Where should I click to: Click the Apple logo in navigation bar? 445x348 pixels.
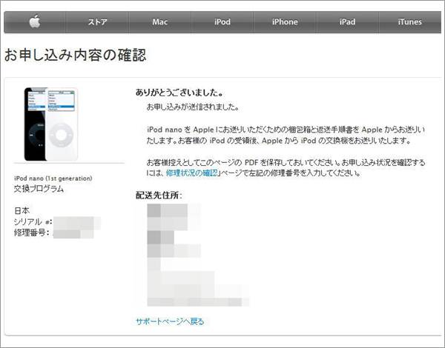pyautogui.click(x=35, y=21)
